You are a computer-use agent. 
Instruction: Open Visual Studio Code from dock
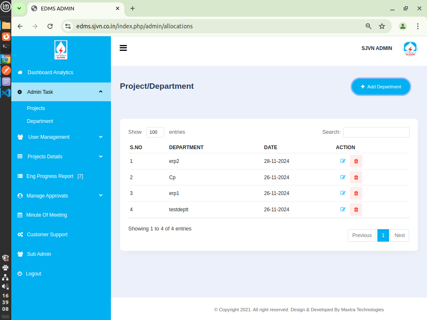(x=6, y=92)
